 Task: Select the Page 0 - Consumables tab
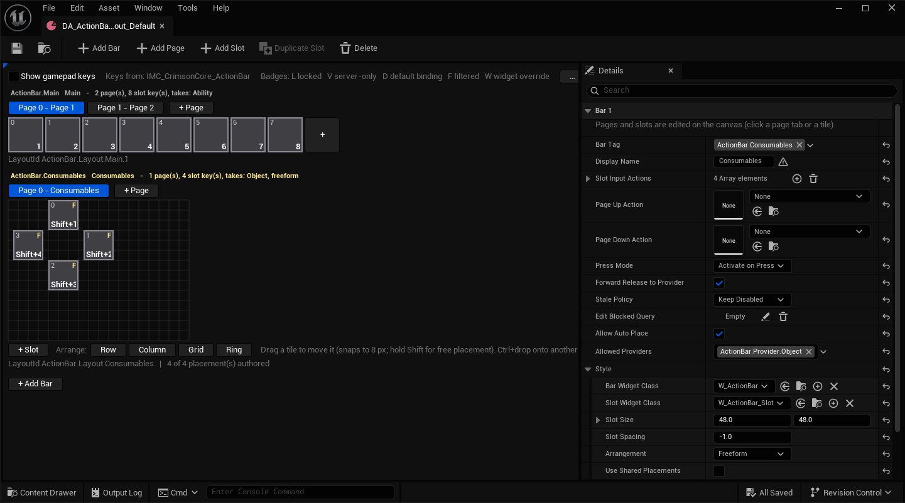tap(58, 191)
